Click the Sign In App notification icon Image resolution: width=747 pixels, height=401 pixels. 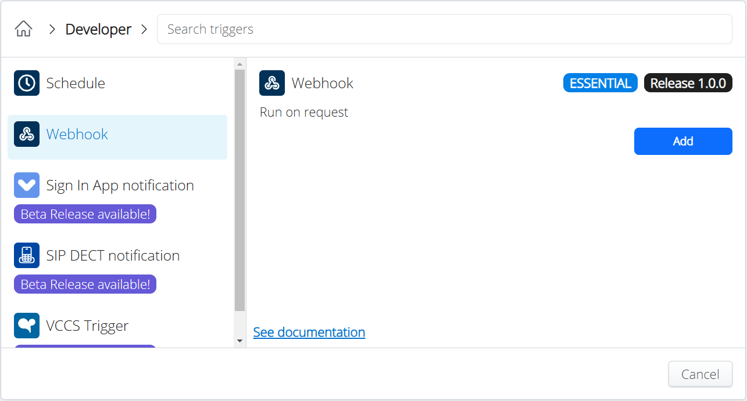pos(27,185)
